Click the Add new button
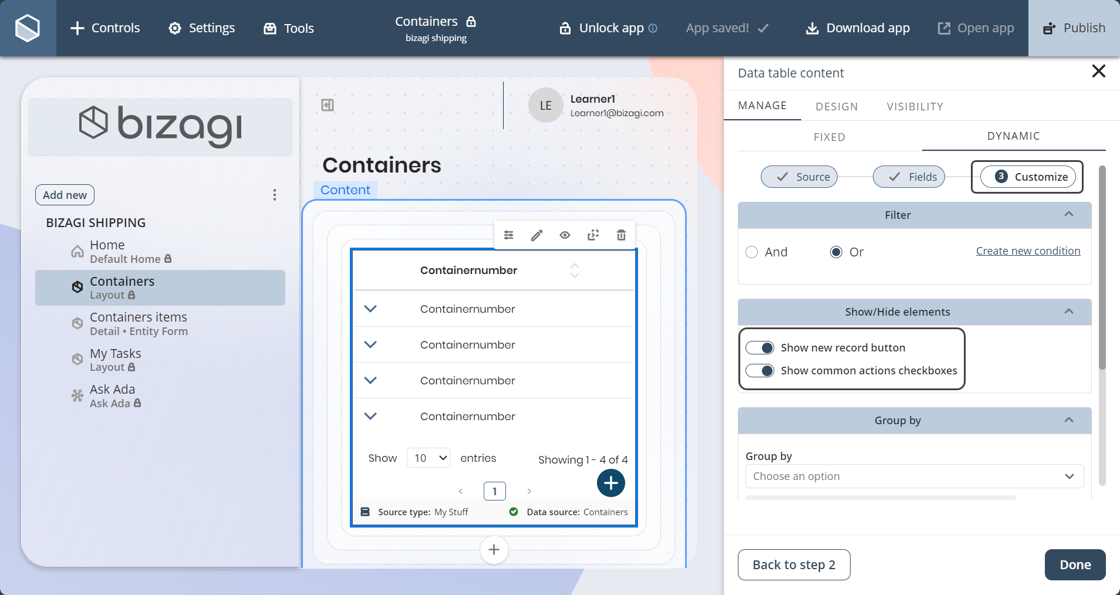Image resolution: width=1120 pixels, height=595 pixels. click(x=65, y=195)
